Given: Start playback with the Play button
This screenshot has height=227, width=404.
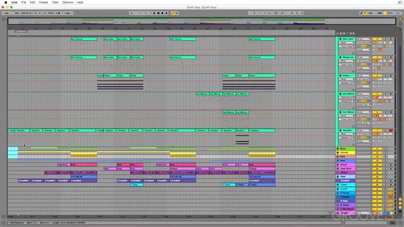Looking at the screenshot, I should point(154,13).
